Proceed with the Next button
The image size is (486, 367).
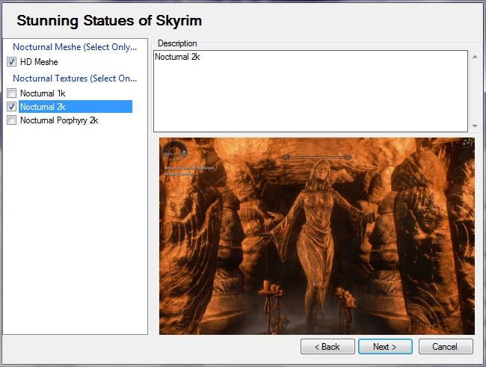[385, 347]
